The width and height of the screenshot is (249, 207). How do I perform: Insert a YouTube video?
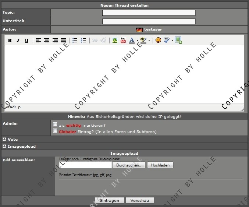pyautogui.click(x=123, y=41)
